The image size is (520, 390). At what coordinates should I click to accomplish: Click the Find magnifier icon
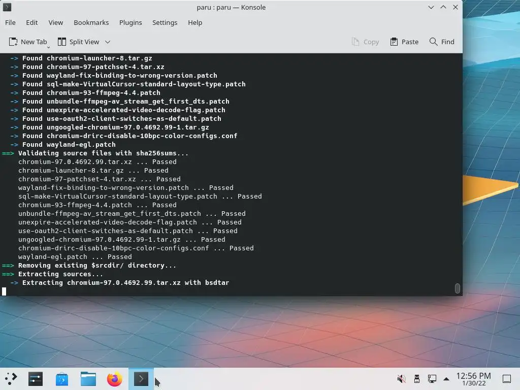(434, 42)
